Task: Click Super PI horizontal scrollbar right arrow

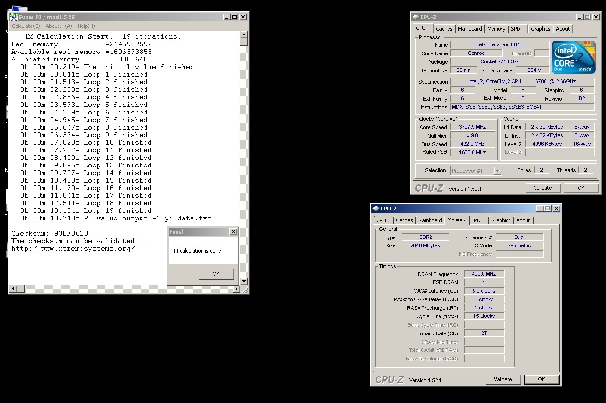Action: point(237,289)
